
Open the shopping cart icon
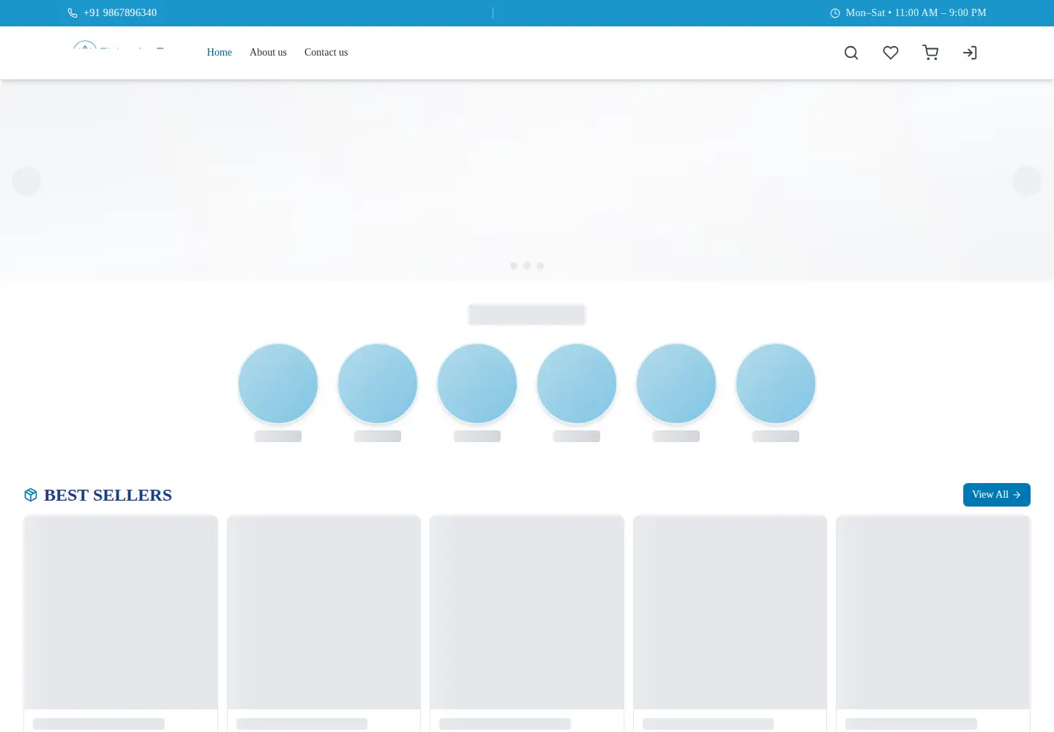930,53
